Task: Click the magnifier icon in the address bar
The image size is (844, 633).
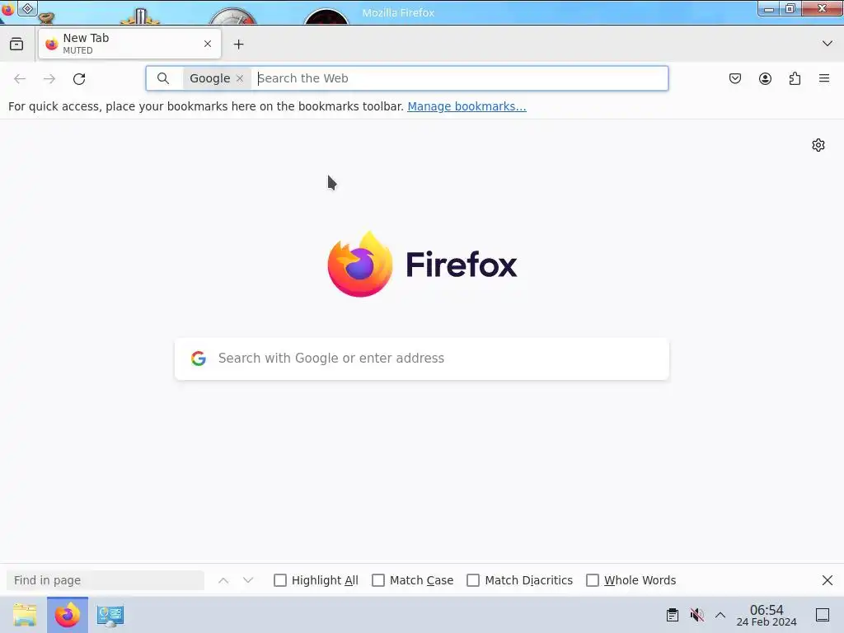Action: coord(163,78)
